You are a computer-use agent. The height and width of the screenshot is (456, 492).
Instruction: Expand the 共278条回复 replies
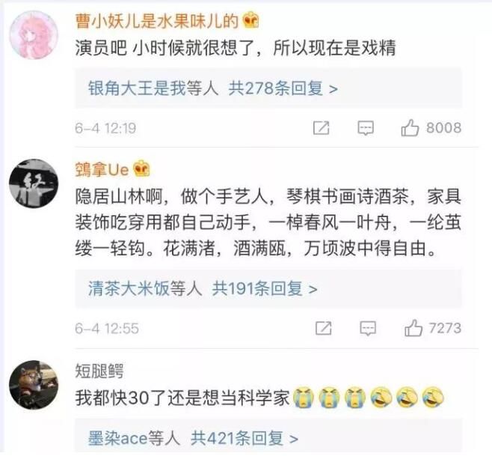pyautogui.click(x=283, y=88)
